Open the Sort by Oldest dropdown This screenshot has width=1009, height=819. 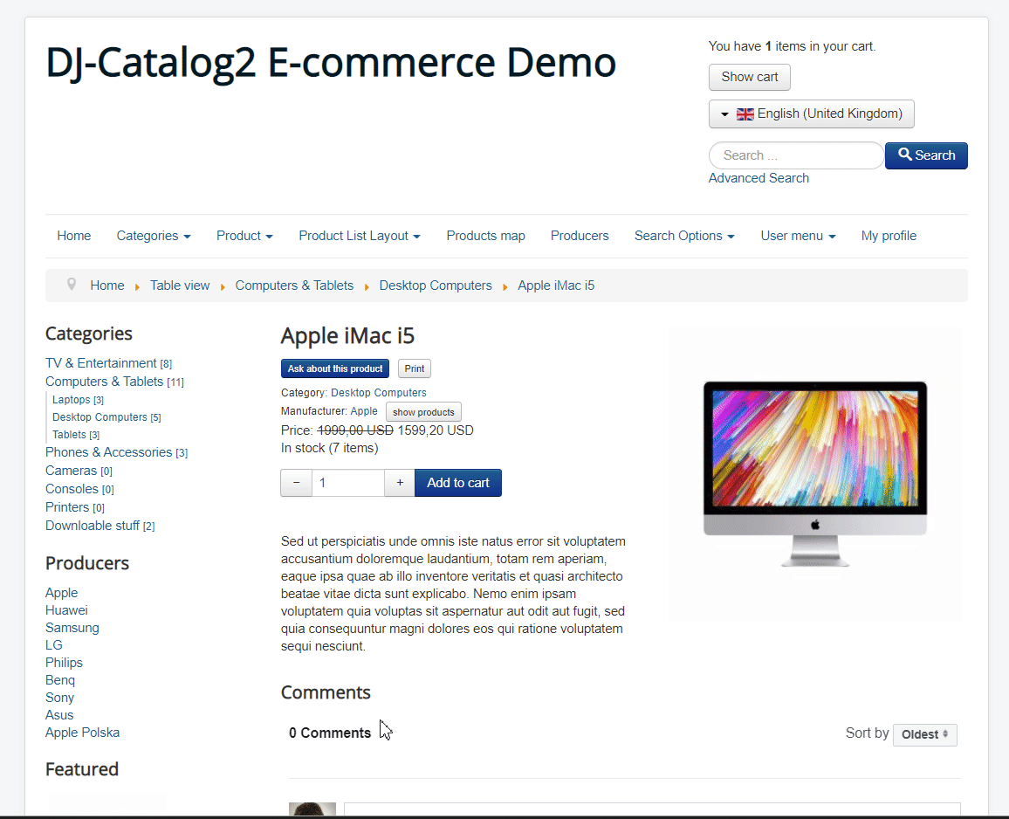click(924, 734)
